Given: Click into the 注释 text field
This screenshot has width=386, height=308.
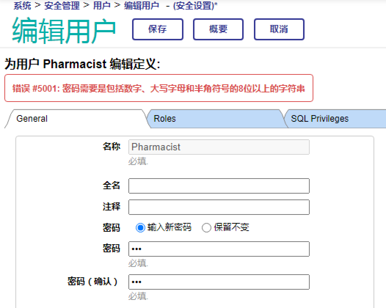Looking at the screenshot, I should click(219, 207).
